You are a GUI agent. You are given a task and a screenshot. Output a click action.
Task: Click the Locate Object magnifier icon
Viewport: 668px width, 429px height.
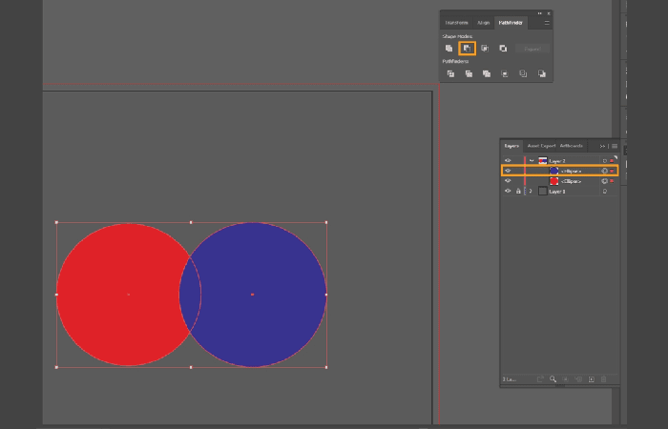[x=553, y=378]
